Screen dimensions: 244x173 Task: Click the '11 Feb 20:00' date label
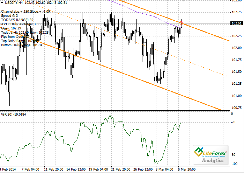pos(53,169)
